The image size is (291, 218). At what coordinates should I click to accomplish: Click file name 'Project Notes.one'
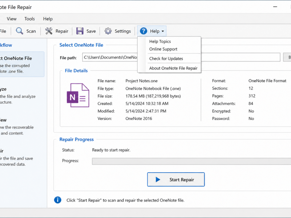point(141,81)
